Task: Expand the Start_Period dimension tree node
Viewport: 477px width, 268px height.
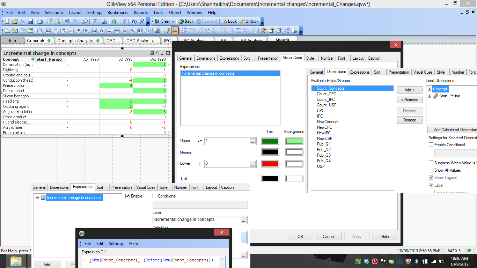Action: (430, 96)
